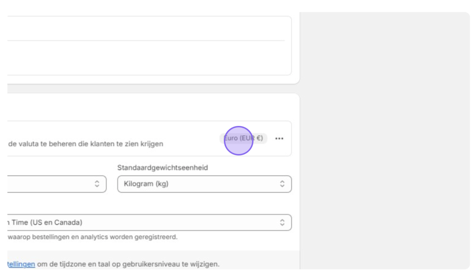
Task: Click the empty gray panel on the right
Action: (x=385, y=141)
